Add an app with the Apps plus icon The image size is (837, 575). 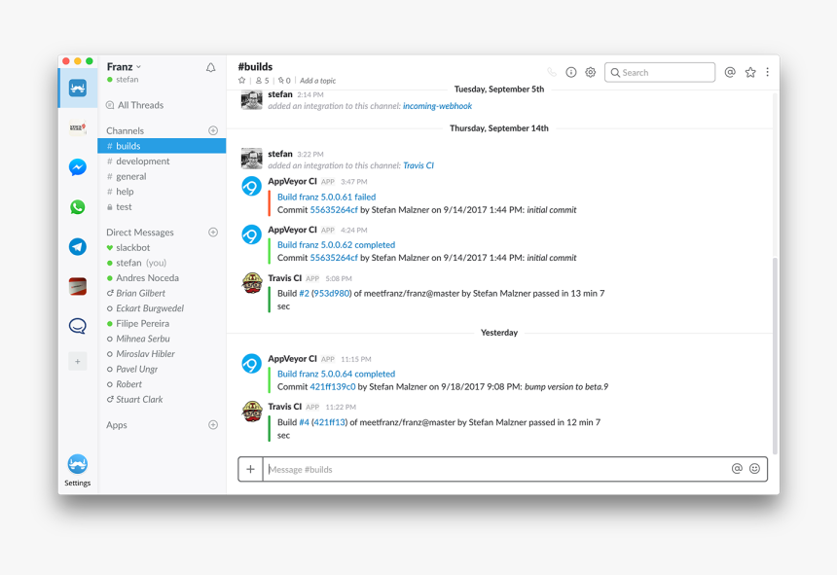[213, 425]
